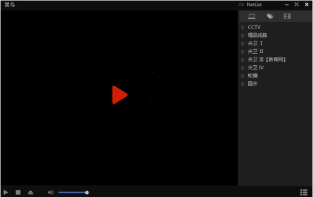Switch to the computer icon tab
This screenshot has width=313, height=197.
[252, 16]
